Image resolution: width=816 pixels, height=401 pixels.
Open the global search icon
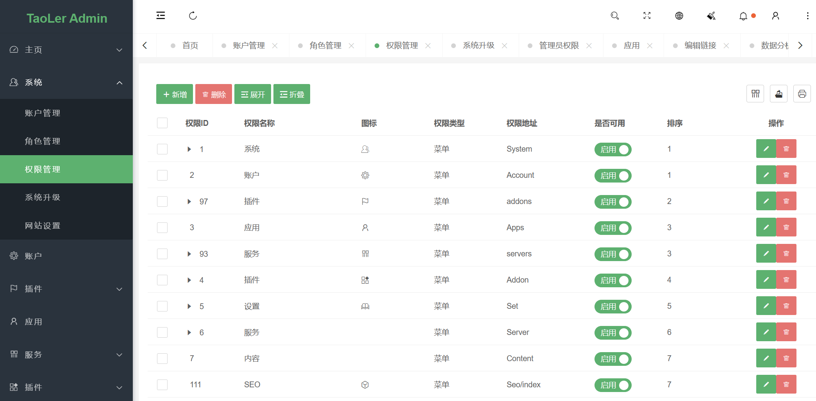[x=614, y=16]
